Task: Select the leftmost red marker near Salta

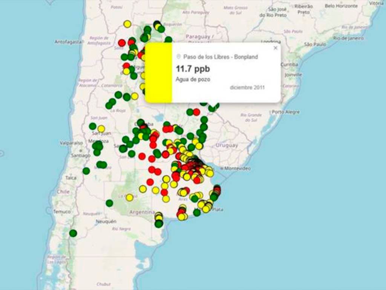Action: point(122,43)
